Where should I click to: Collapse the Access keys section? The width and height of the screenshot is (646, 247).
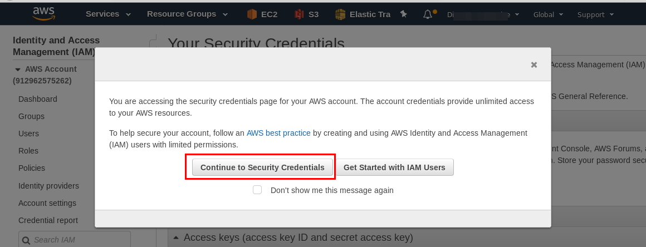pos(177,238)
